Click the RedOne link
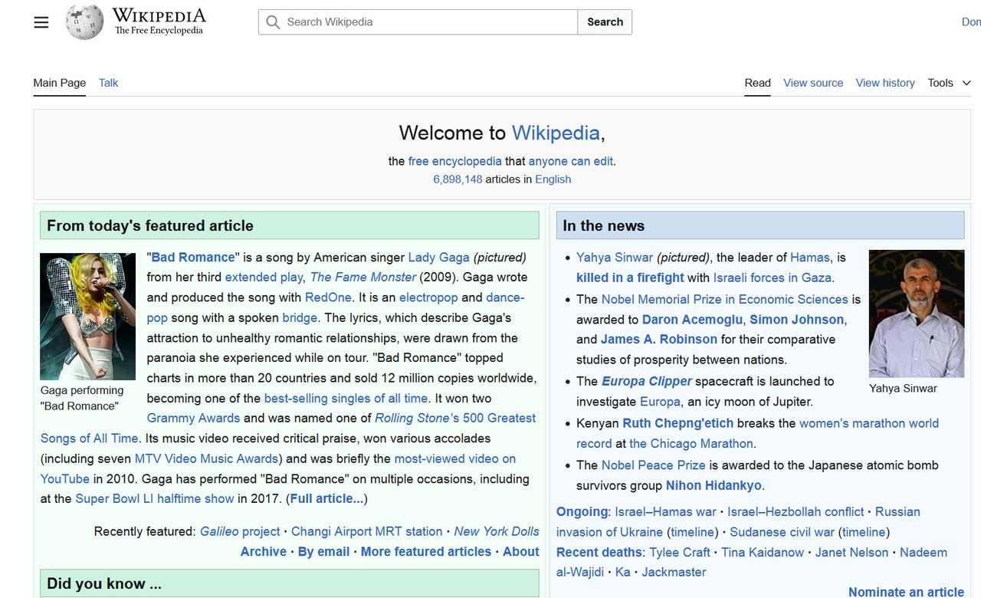This screenshot has width=981, height=598. 328,297
